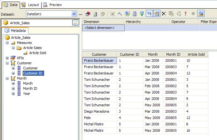Expand the Customer ID attribute
This screenshot has height=140, width=217.
click(x=13, y=73)
